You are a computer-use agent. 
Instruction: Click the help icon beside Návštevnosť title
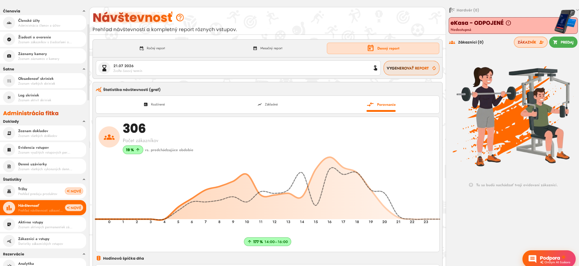(180, 18)
